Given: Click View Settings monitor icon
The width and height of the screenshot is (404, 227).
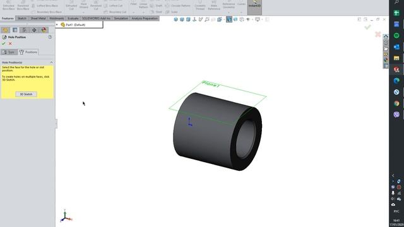Looking at the screenshot, I should 257,20.
